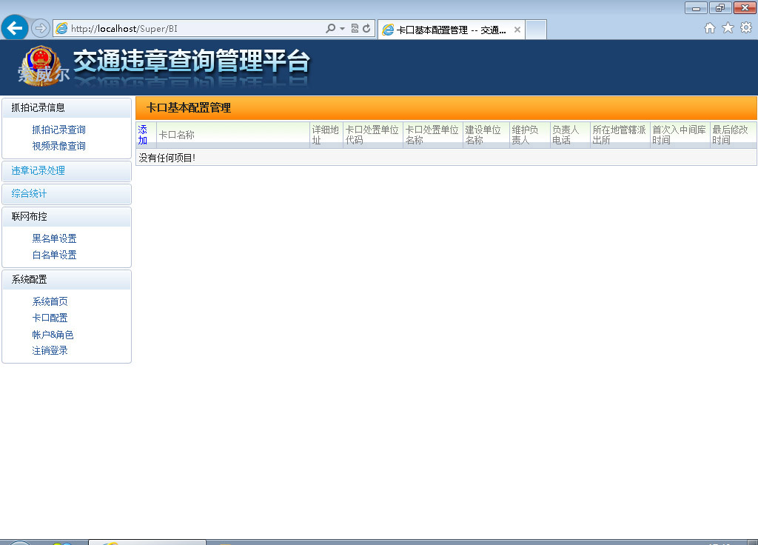
Task: Open the 黑名单设置 menu link
Action: pyautogui.click(x=55, y=238)
